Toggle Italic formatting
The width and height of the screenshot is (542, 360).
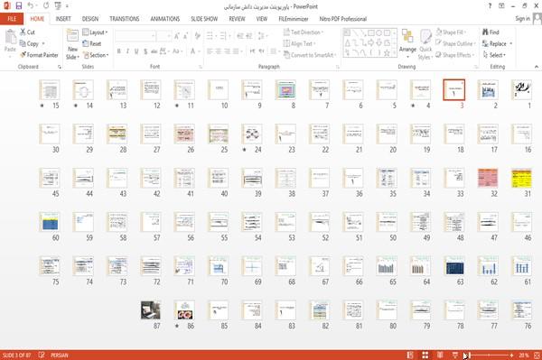pos(127,51)
